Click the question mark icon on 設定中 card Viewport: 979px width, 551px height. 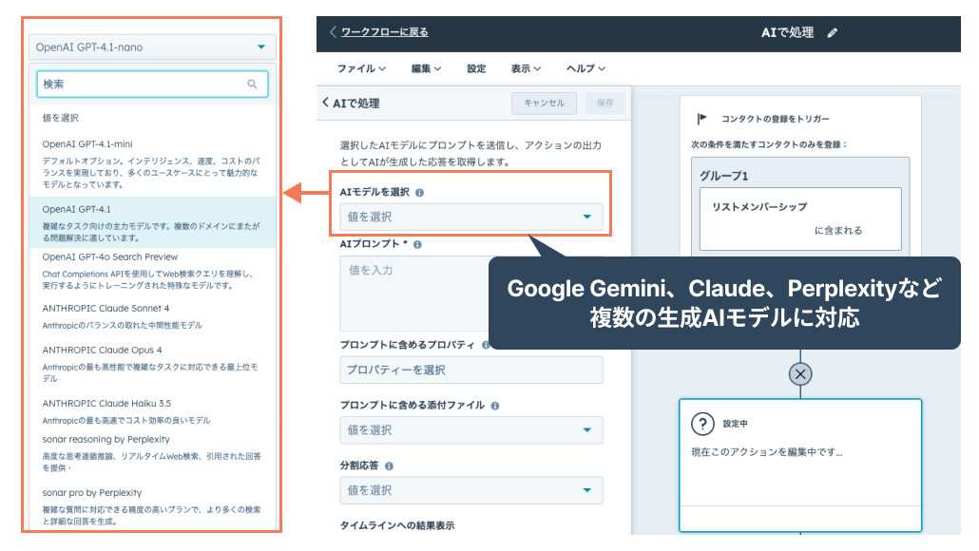click(702, 424)
